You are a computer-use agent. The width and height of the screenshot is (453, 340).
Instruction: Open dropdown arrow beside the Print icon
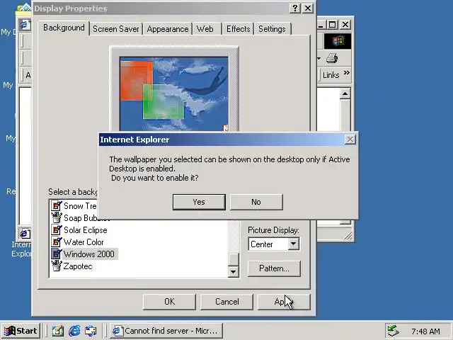click(319, 58)
